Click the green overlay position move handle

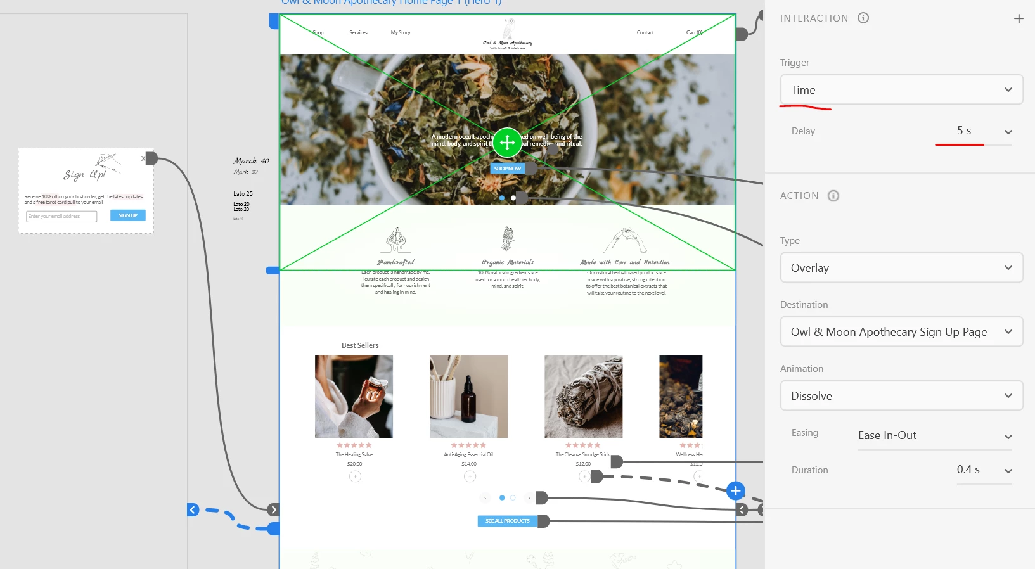point(507,143)
